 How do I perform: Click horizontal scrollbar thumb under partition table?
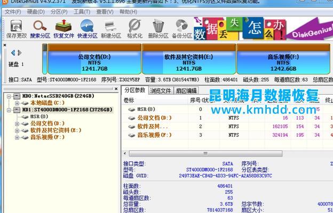(205, 153)
